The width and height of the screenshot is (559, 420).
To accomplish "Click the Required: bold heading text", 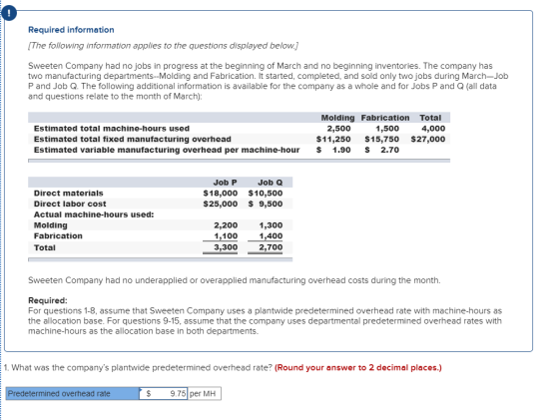I will click(x=48, y=300).
